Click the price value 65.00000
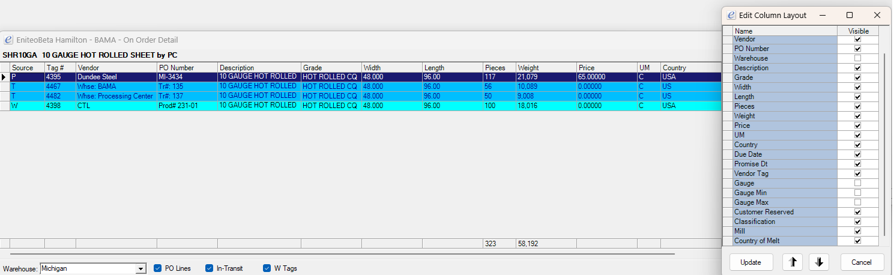The height and width of the screenshot is (275, 894). (607, 77)
